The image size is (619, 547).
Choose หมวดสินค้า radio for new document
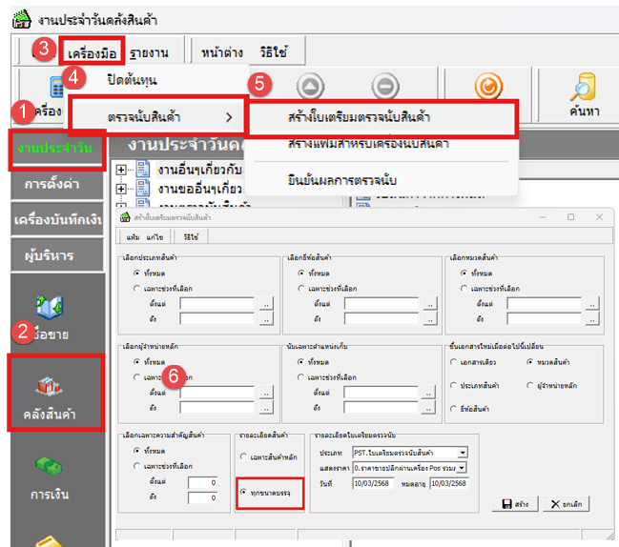pyautogui.click(x=531, y=363)
